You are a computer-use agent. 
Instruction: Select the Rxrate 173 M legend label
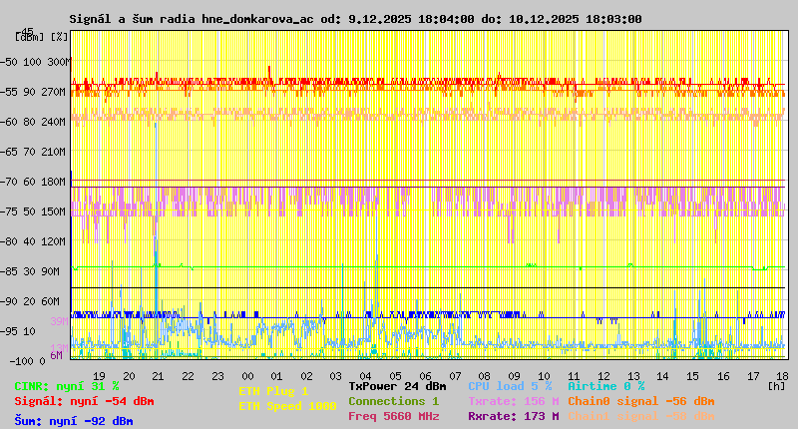(x=513, y=416)
